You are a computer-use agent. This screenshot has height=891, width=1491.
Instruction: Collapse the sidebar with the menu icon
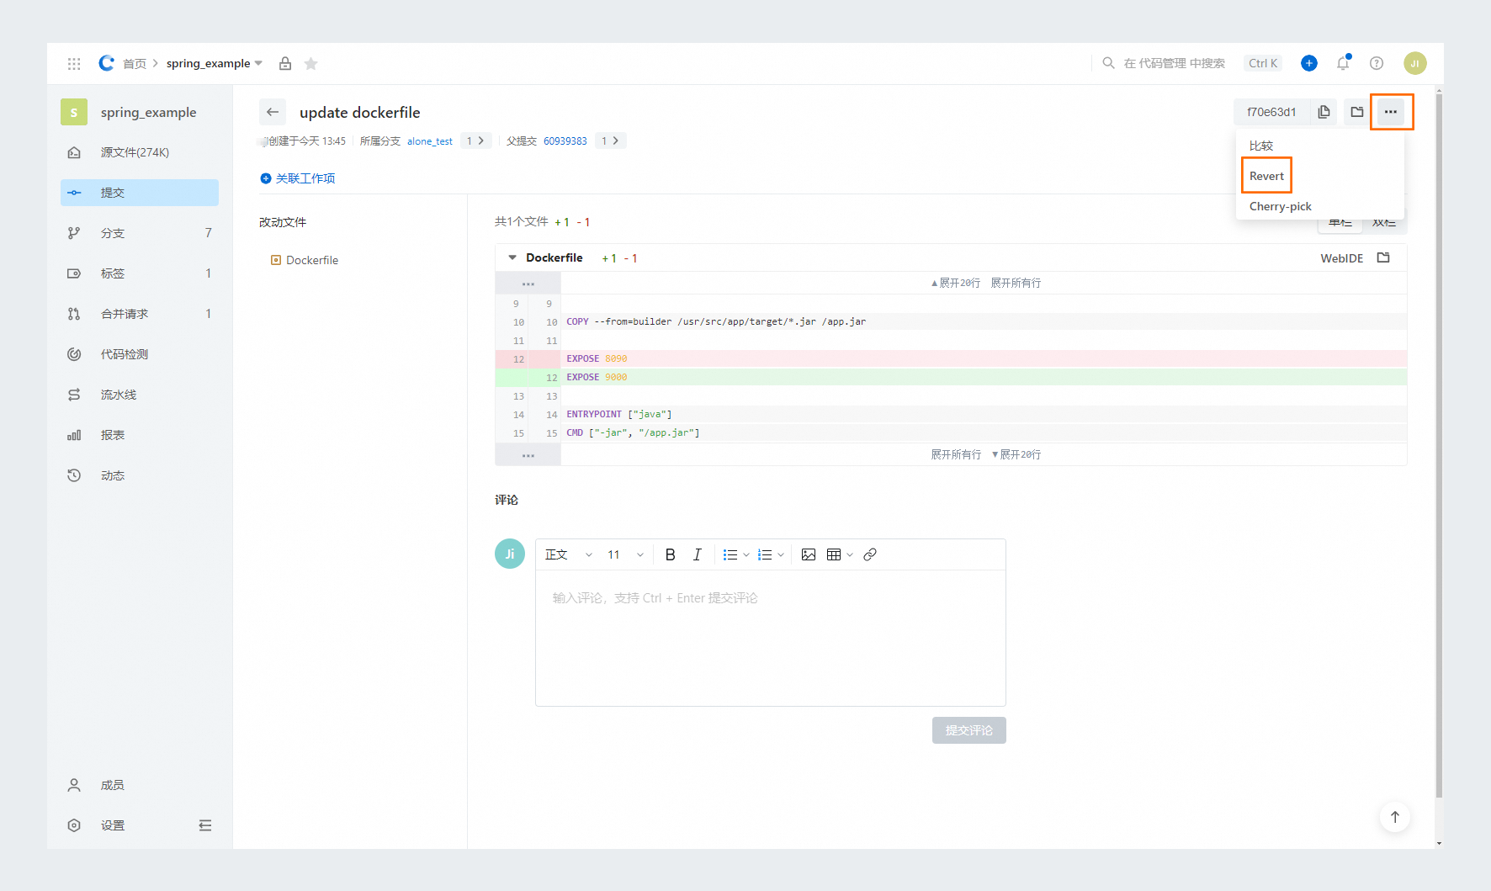(x=205, y=825)
